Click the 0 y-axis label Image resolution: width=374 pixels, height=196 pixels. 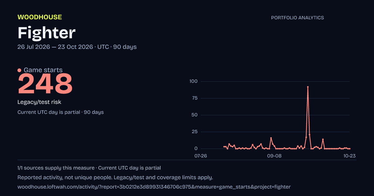click(x=196, y=149)
